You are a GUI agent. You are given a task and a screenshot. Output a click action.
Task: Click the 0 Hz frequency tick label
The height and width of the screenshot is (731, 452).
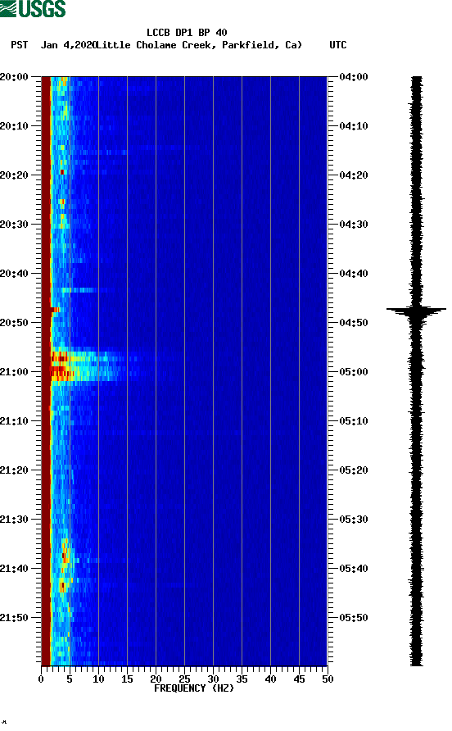(41, 679)
